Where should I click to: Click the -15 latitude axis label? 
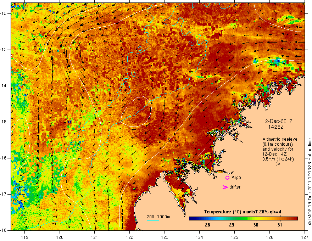pos(4,122)
